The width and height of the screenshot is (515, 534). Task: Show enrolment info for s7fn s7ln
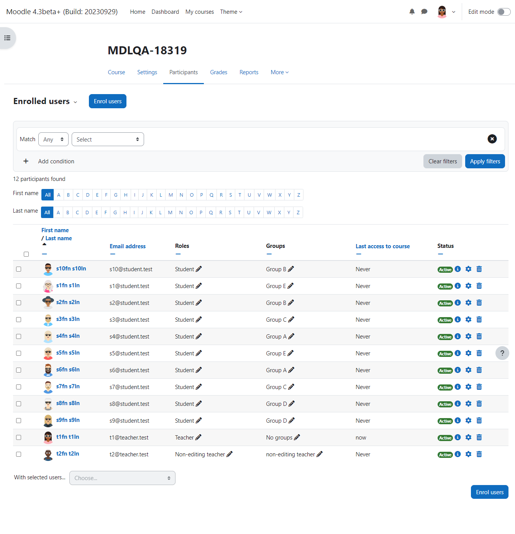pos(458,387)
